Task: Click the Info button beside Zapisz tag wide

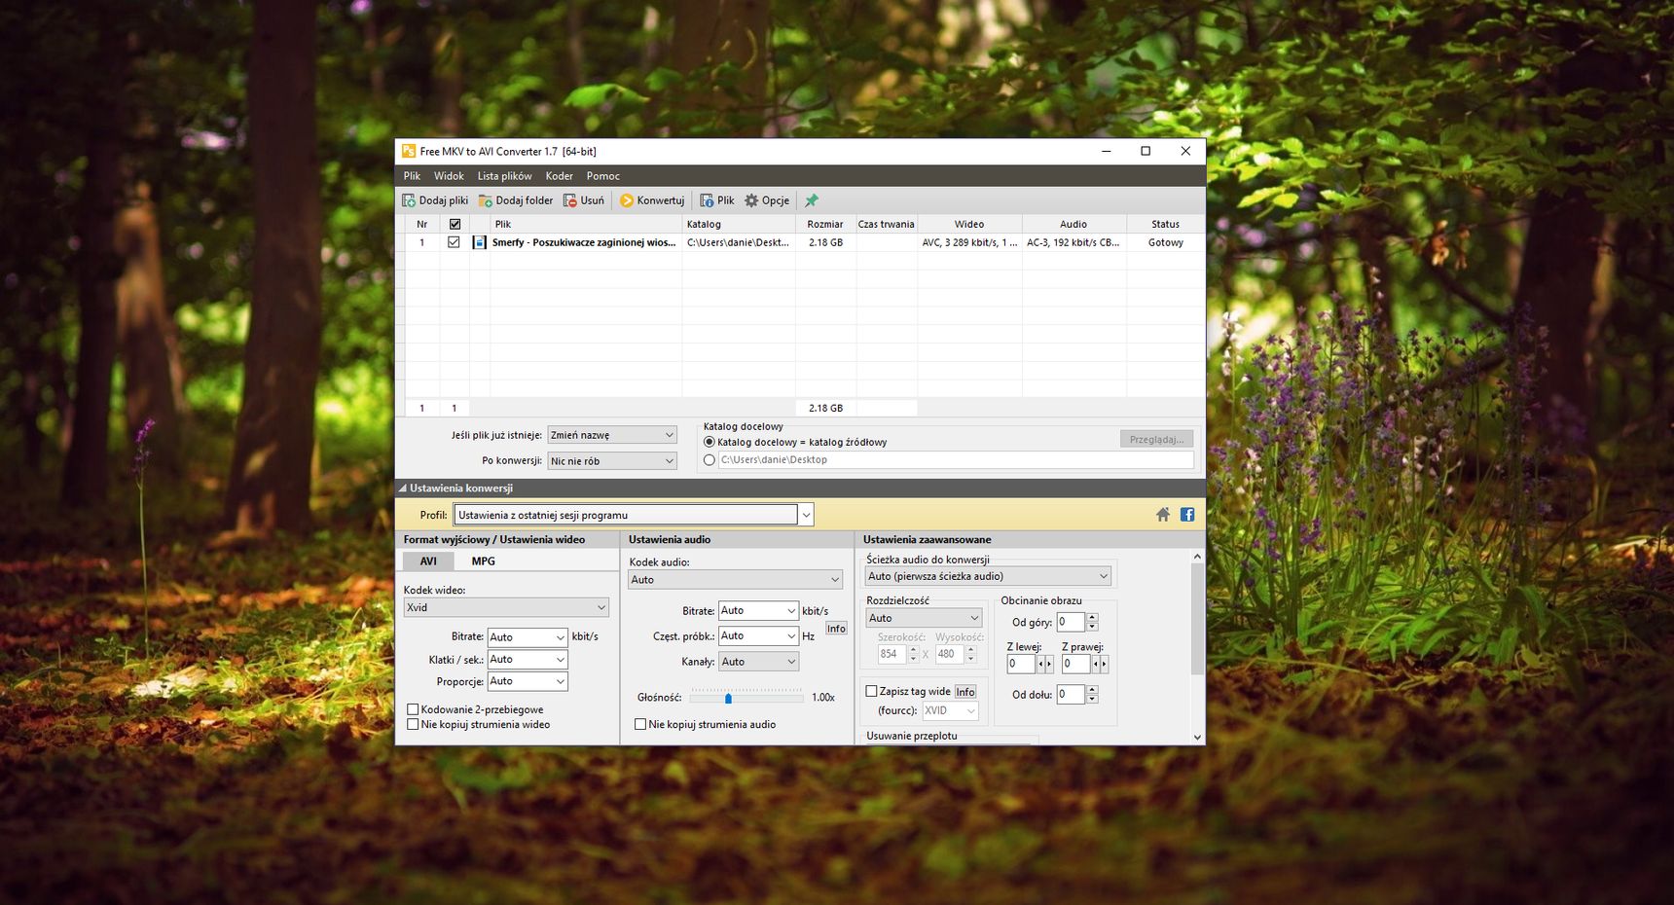Action: click(965, 692)
